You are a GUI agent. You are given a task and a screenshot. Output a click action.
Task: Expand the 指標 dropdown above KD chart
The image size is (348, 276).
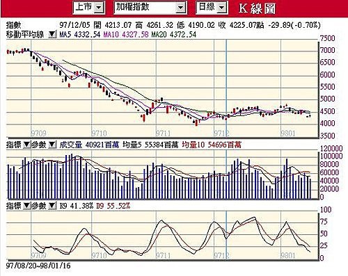[27, 206]
